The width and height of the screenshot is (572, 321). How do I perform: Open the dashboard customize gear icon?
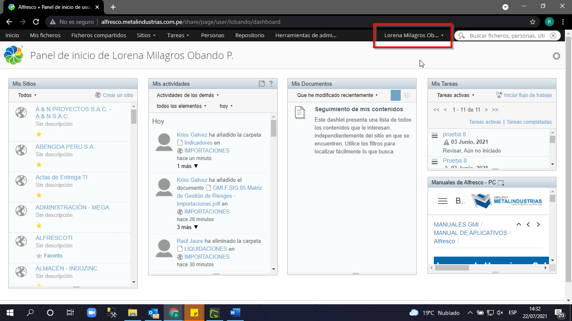click(x=556, y=56)
